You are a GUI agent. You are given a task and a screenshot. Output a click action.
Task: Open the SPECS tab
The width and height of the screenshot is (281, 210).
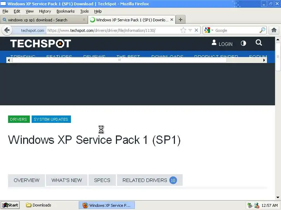102,180
